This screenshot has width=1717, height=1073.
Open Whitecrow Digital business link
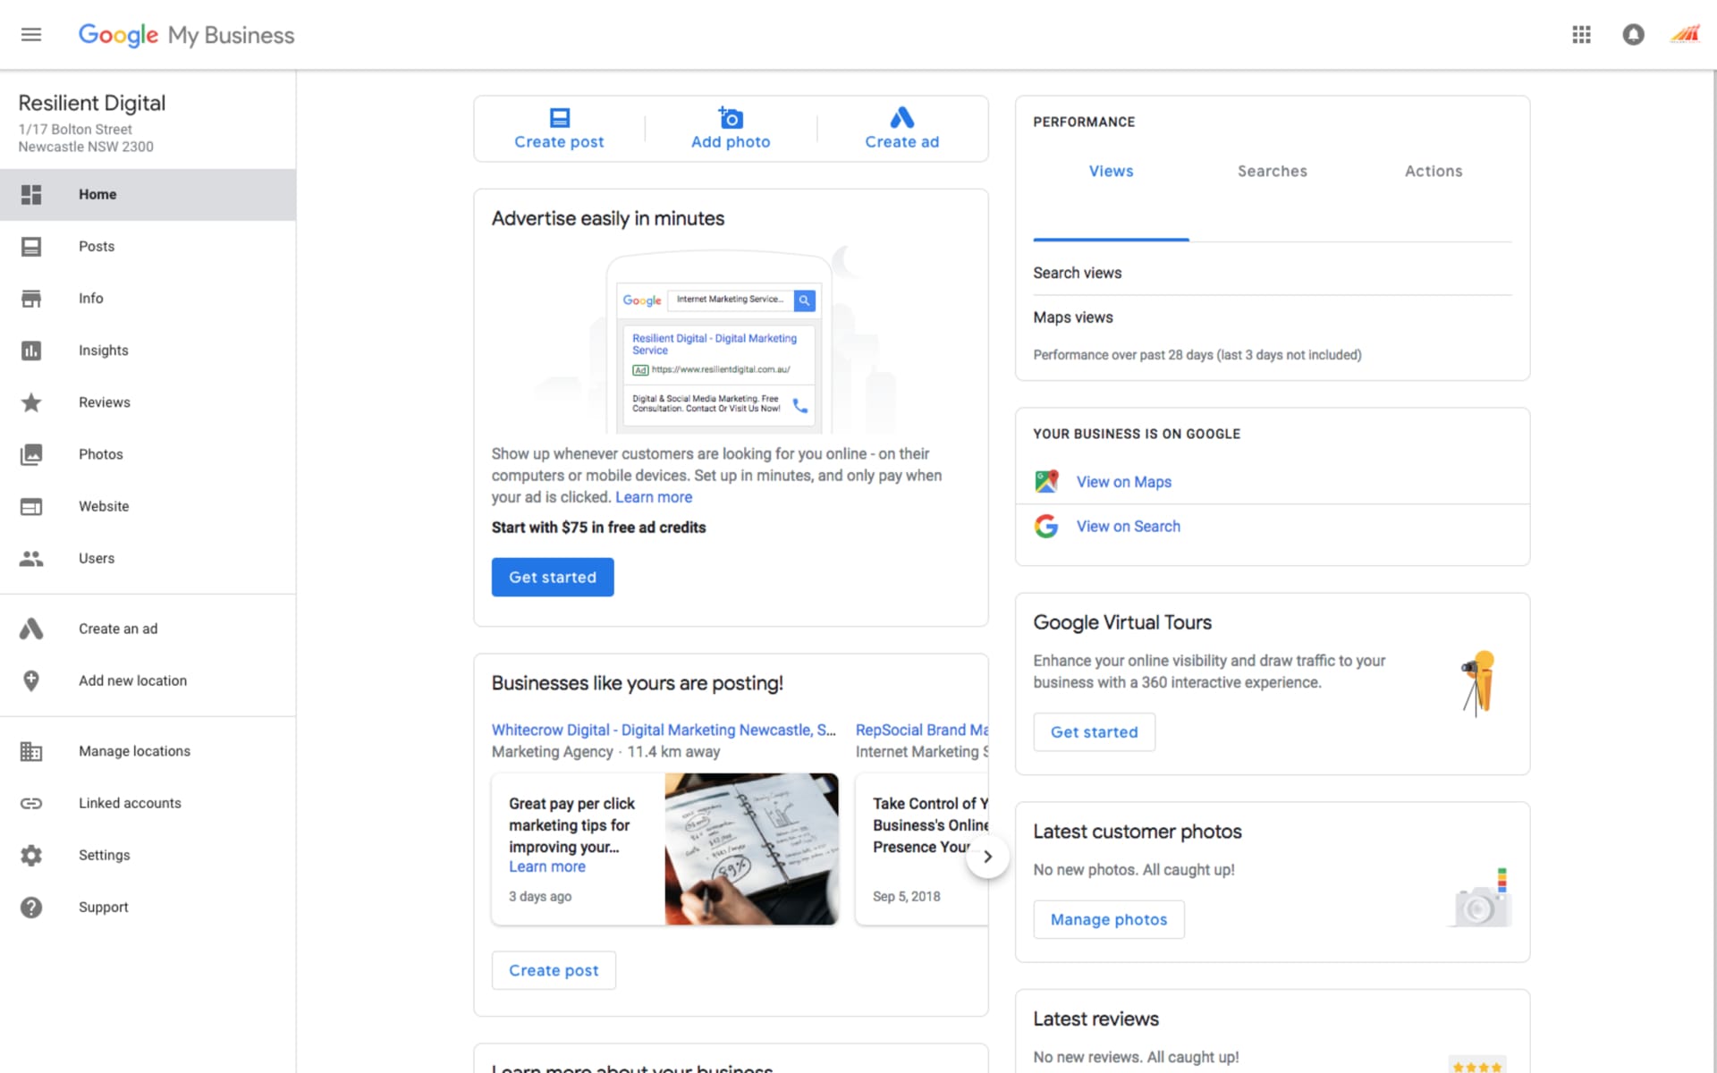tap(664, 730)
